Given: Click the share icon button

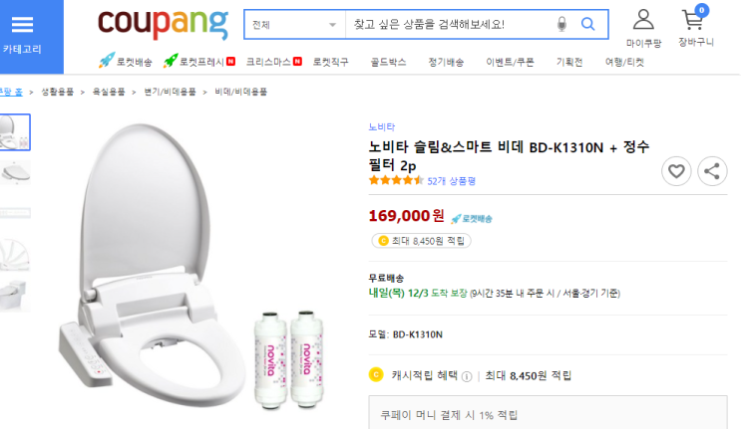Looking at the screenshot, I should coord(712,171).
